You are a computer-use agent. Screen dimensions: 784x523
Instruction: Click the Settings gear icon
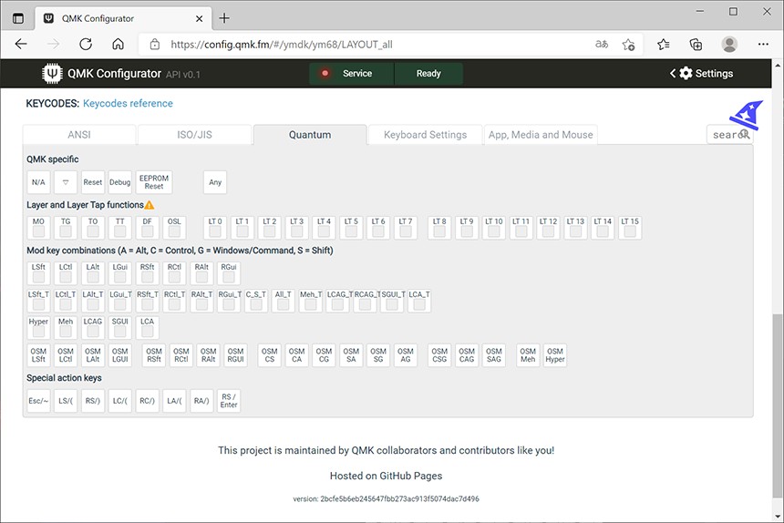pyautogui.click(x=686, y=74)
